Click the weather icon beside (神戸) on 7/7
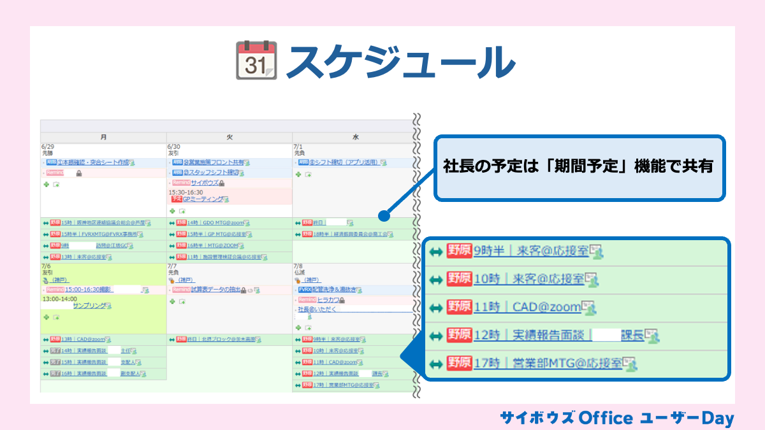The height and width of the screenshot is (430, 765). click(x=171, y=280)
